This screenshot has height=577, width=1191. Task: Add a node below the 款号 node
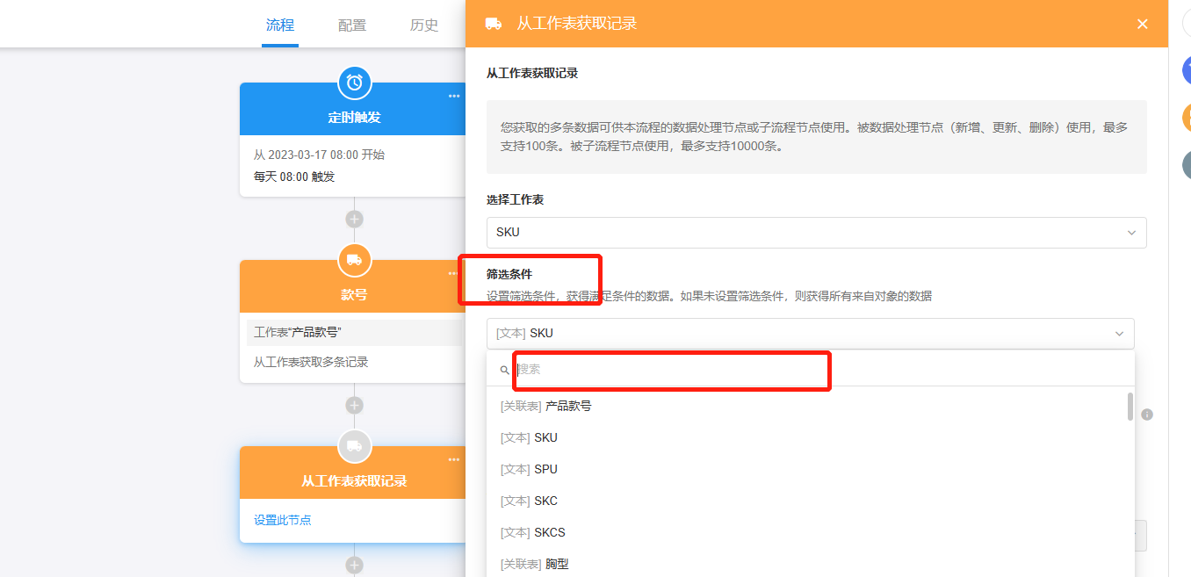[x=354, y=405]
